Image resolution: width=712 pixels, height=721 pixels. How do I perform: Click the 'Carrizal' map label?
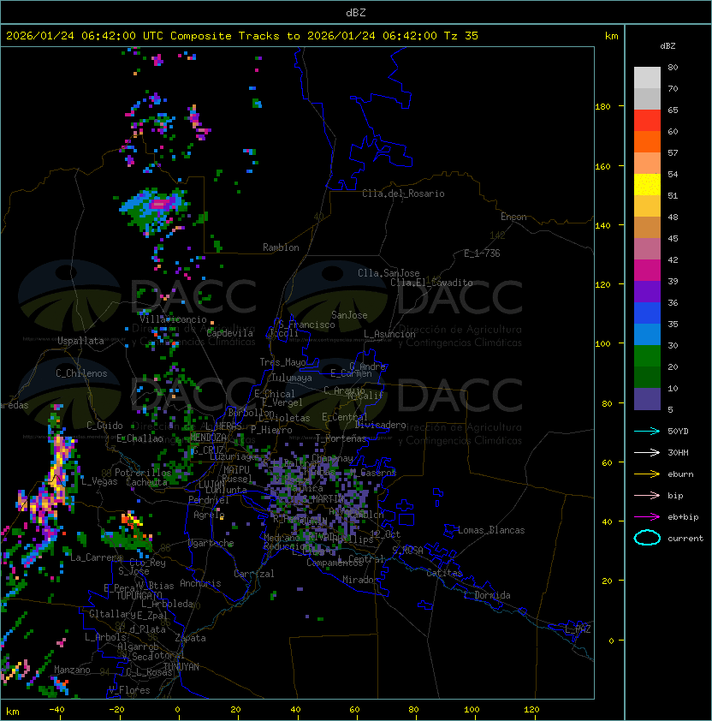pos(254,574)
